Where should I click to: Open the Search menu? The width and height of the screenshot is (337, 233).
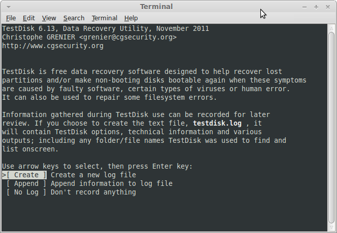(x=74, y=18)
